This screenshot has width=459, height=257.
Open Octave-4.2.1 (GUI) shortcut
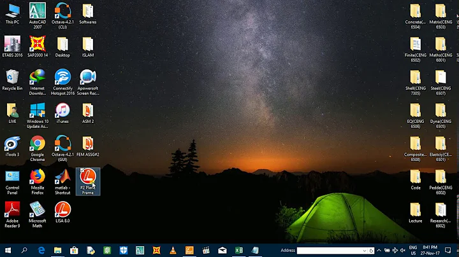[x=62, y=149]
